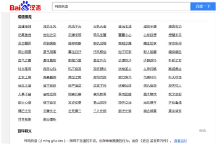Open the 查看百科 link
Viewport: 216px width, 144px height.
180,141
